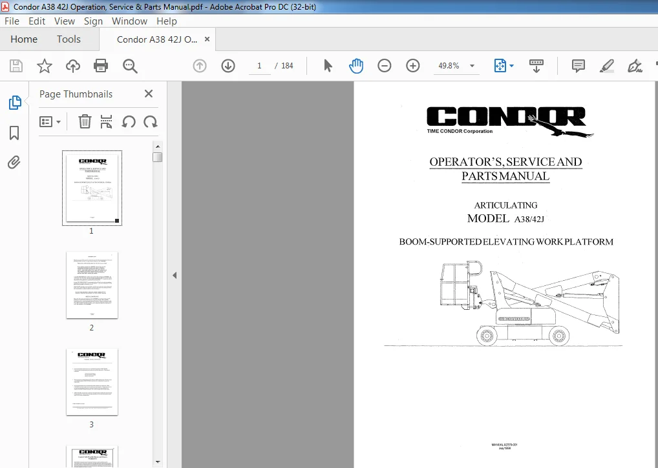Switch to the Home tab

24,39
